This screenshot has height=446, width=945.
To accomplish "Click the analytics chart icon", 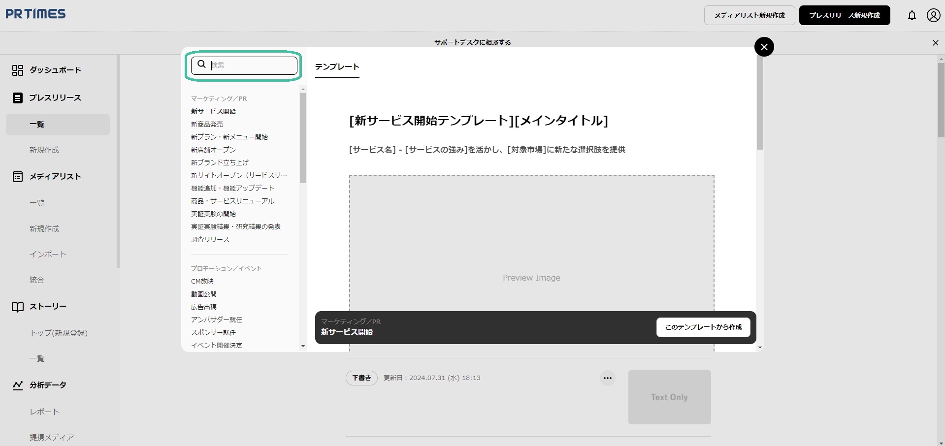I will [x=18, y=385].
